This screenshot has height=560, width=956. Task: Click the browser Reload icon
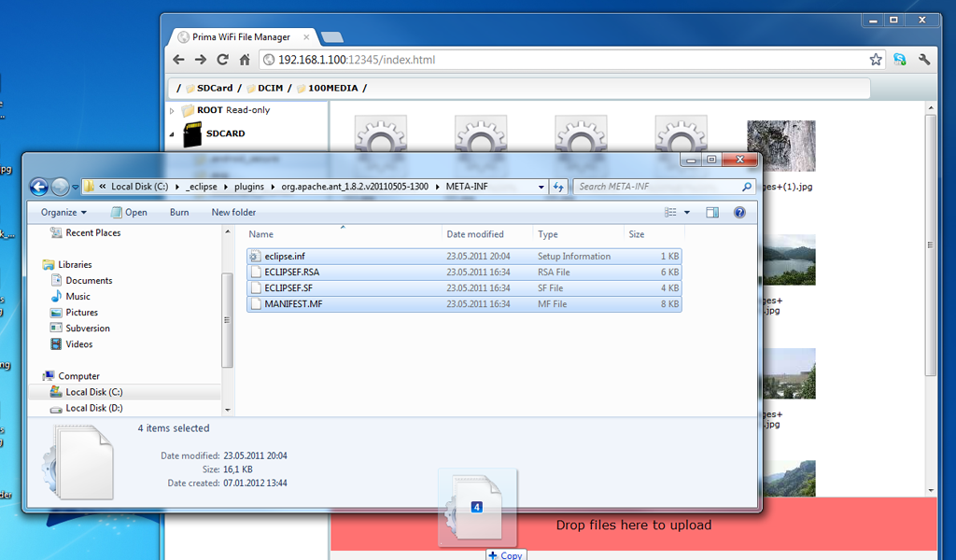pyautogui.click(x=221, y=59)
